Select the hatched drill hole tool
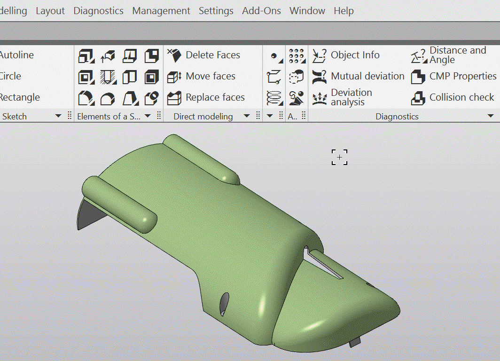The height and width of the screenshot is (361, 500). pos(108,77)
